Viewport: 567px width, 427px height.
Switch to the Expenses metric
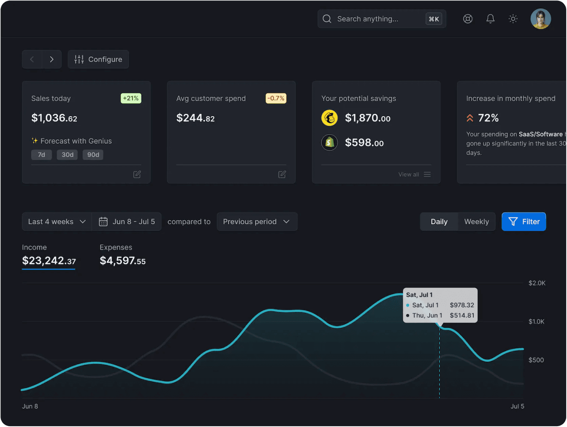pos(122,255)
